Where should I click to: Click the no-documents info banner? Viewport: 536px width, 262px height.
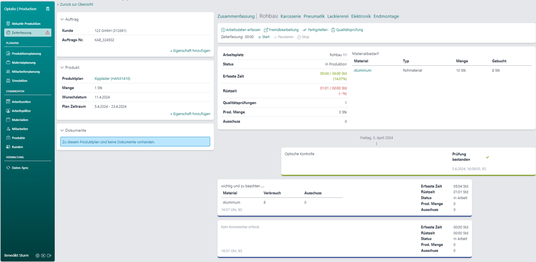point(135,142)
